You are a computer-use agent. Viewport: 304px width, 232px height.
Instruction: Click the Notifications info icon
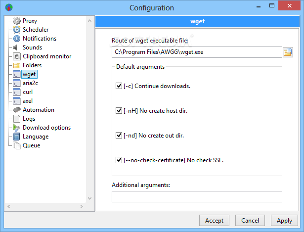click(x=17, y=39)
